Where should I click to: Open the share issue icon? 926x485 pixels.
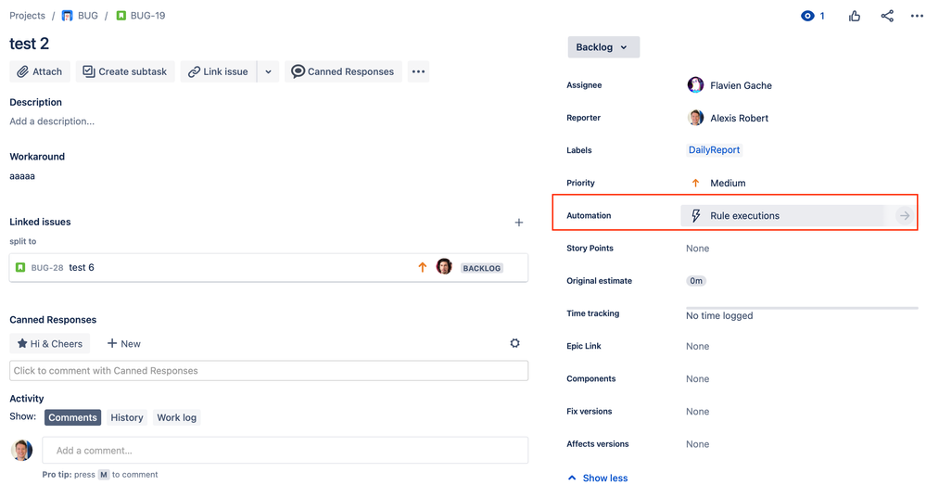[x=887, y=16]
